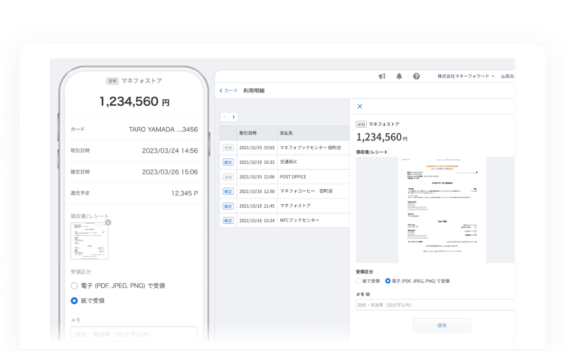This screenshot has width=565, height=351.
Task: Click 速報 badge for 2021/10/19 19:03
Action: [x=228, y=148]
